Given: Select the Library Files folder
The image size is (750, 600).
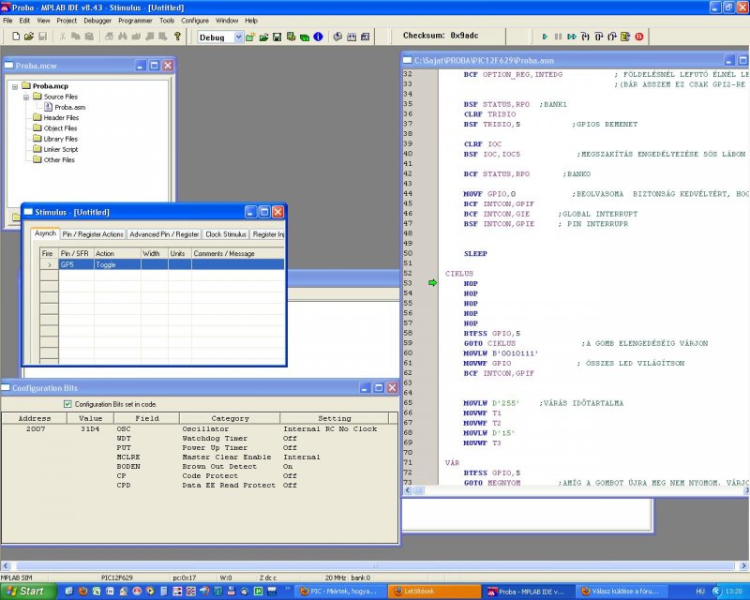Looking at the screenshot, I should coord(61,139).
